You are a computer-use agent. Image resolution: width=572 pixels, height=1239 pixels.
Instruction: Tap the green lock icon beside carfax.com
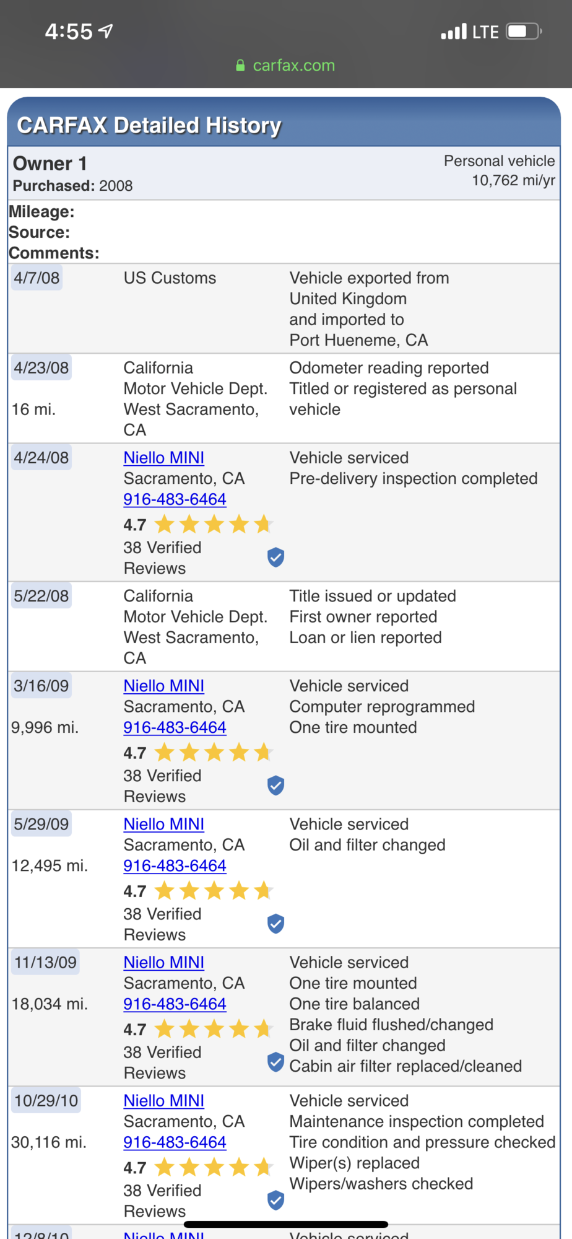tap(240, 66)
